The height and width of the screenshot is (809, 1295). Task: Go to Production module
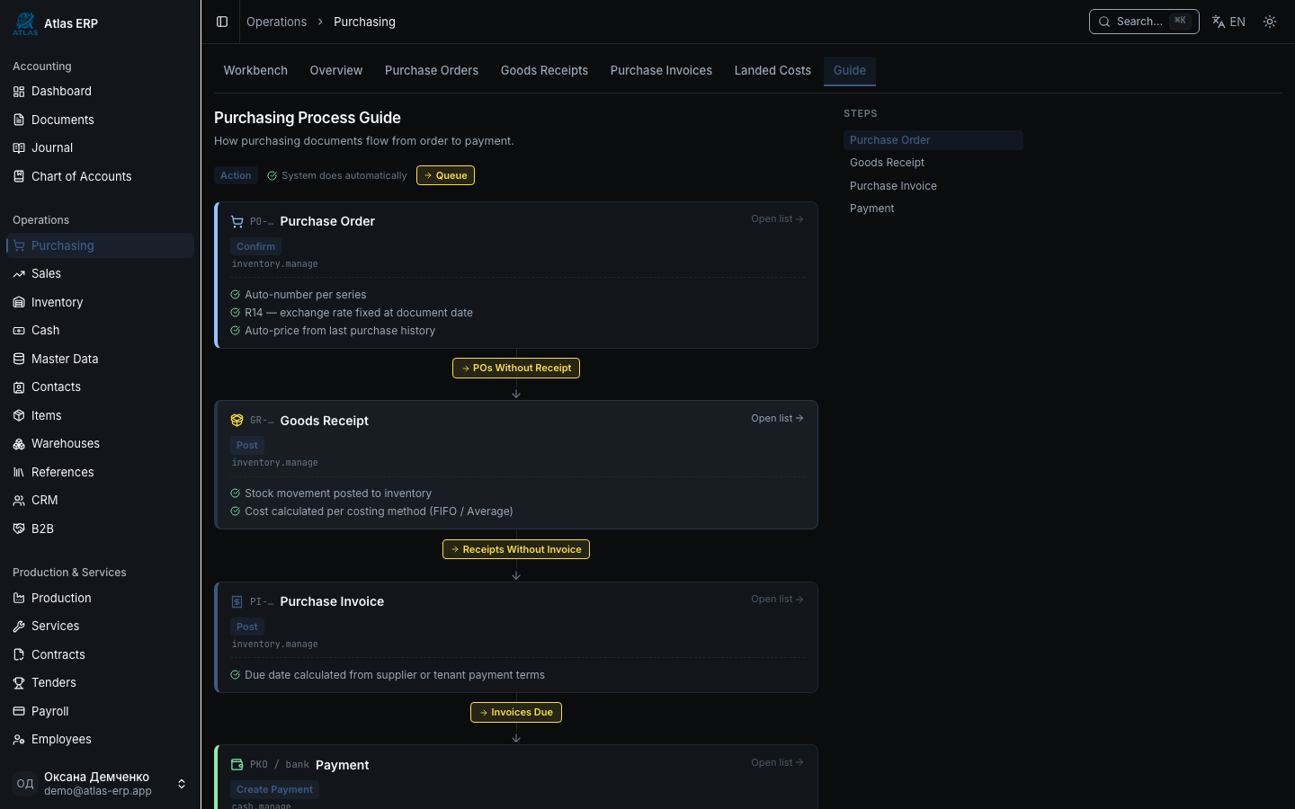coord(100,598)
